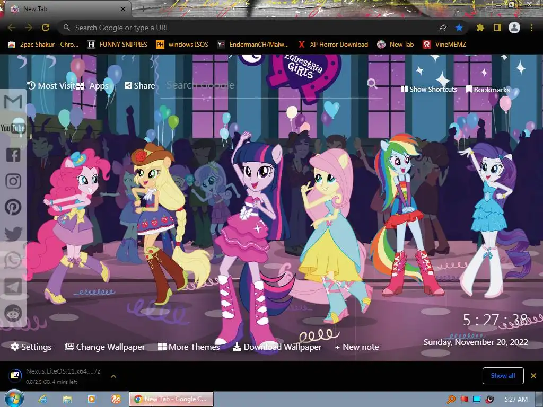Open the network tray icon

tap(477, 400)
